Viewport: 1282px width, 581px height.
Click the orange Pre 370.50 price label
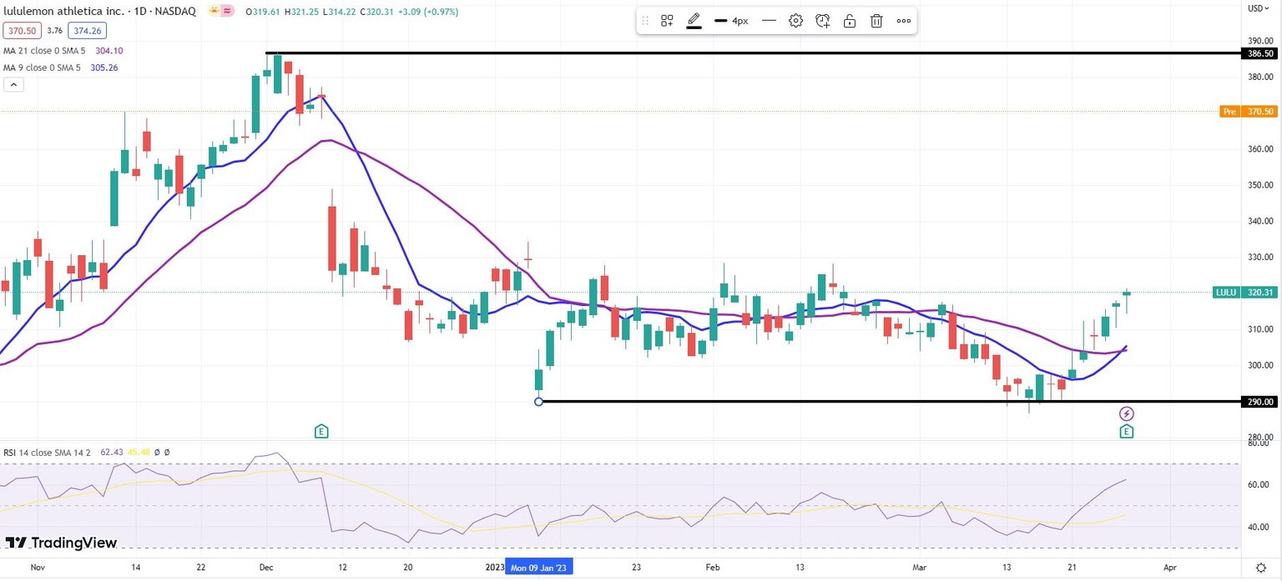point(1249,111)
